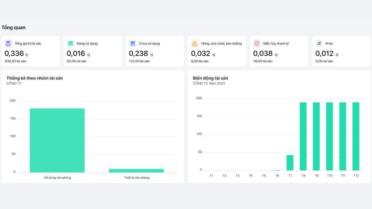
Task: Click the hash icon beside Khác
Action: 319,43
